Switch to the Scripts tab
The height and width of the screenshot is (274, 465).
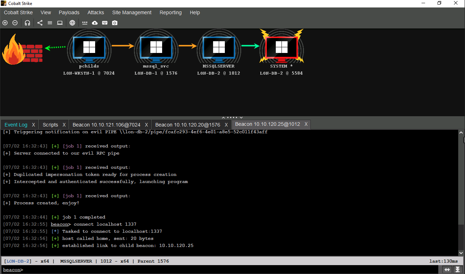50,125
